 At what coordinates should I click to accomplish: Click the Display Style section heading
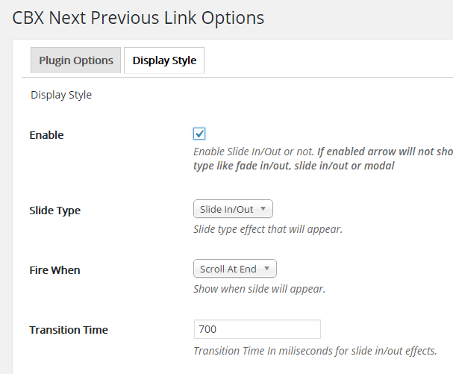coord(61,95)
